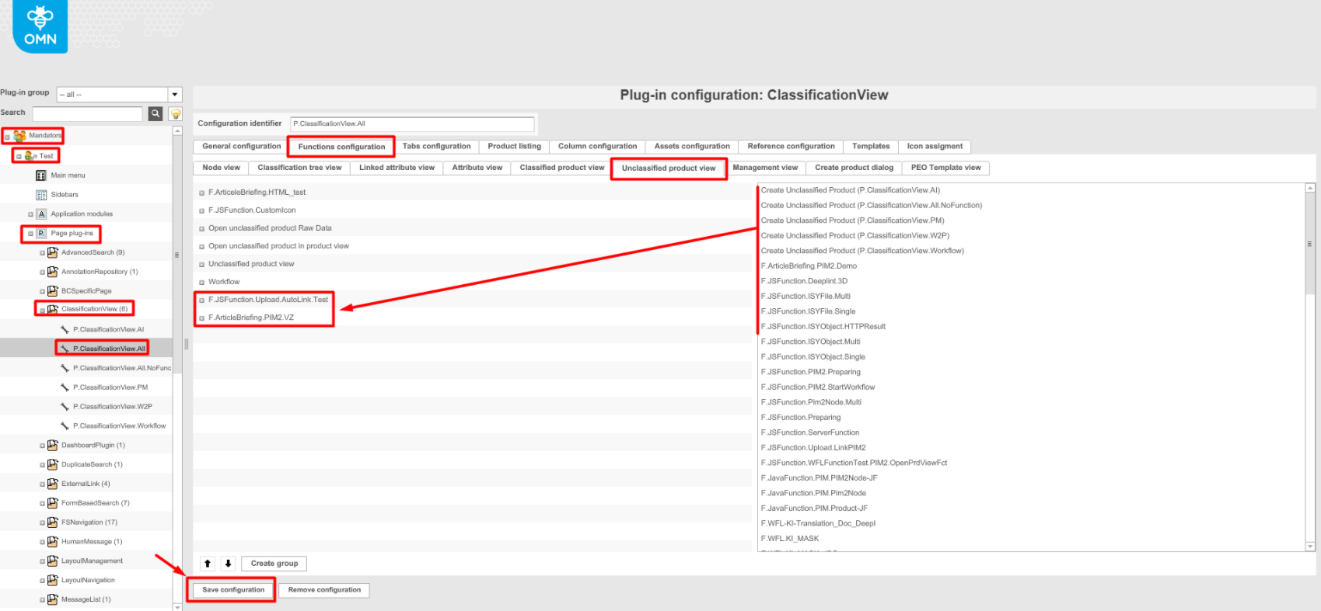The height and width of the screenshot is (611, 1321).
Task: Click the plug-in tree vertical scrollbar
Action: (x=177, y=255)
